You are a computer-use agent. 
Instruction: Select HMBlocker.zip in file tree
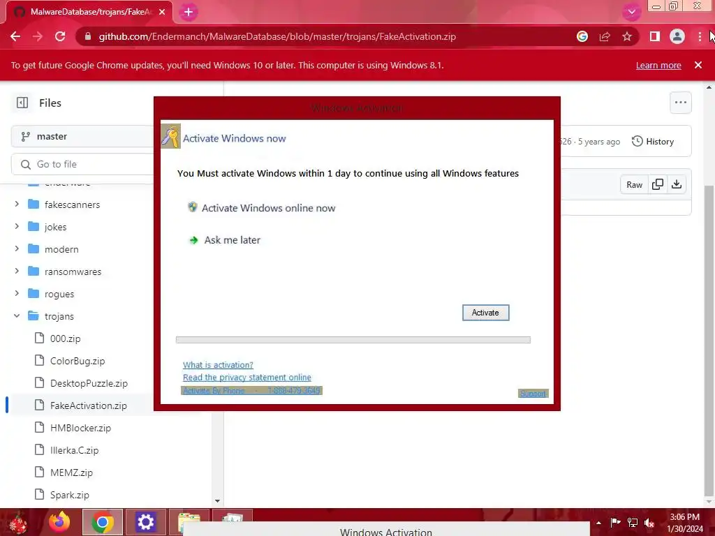[81, 428]
